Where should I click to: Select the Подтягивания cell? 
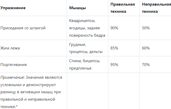pos(14,65)
